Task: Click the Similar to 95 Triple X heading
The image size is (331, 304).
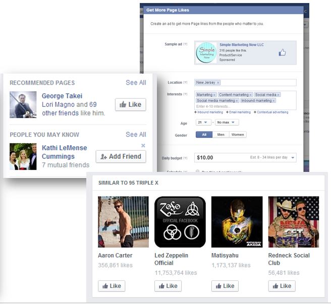Action: tap(128, 183)
